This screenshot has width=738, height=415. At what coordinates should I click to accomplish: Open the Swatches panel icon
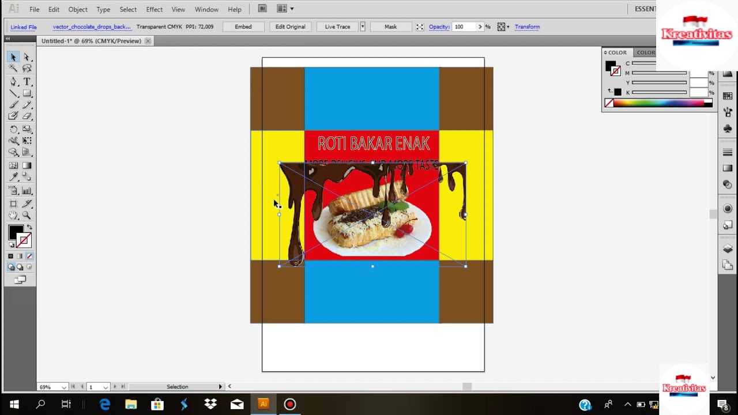[x=728, y=96]
